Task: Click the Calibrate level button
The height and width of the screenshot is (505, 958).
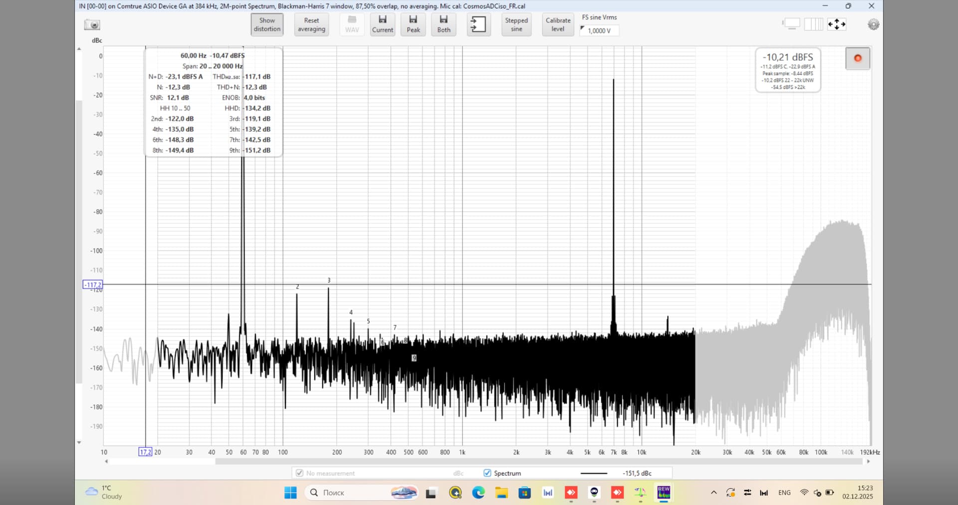Action: pyautogui.click(x=558, y=24)
